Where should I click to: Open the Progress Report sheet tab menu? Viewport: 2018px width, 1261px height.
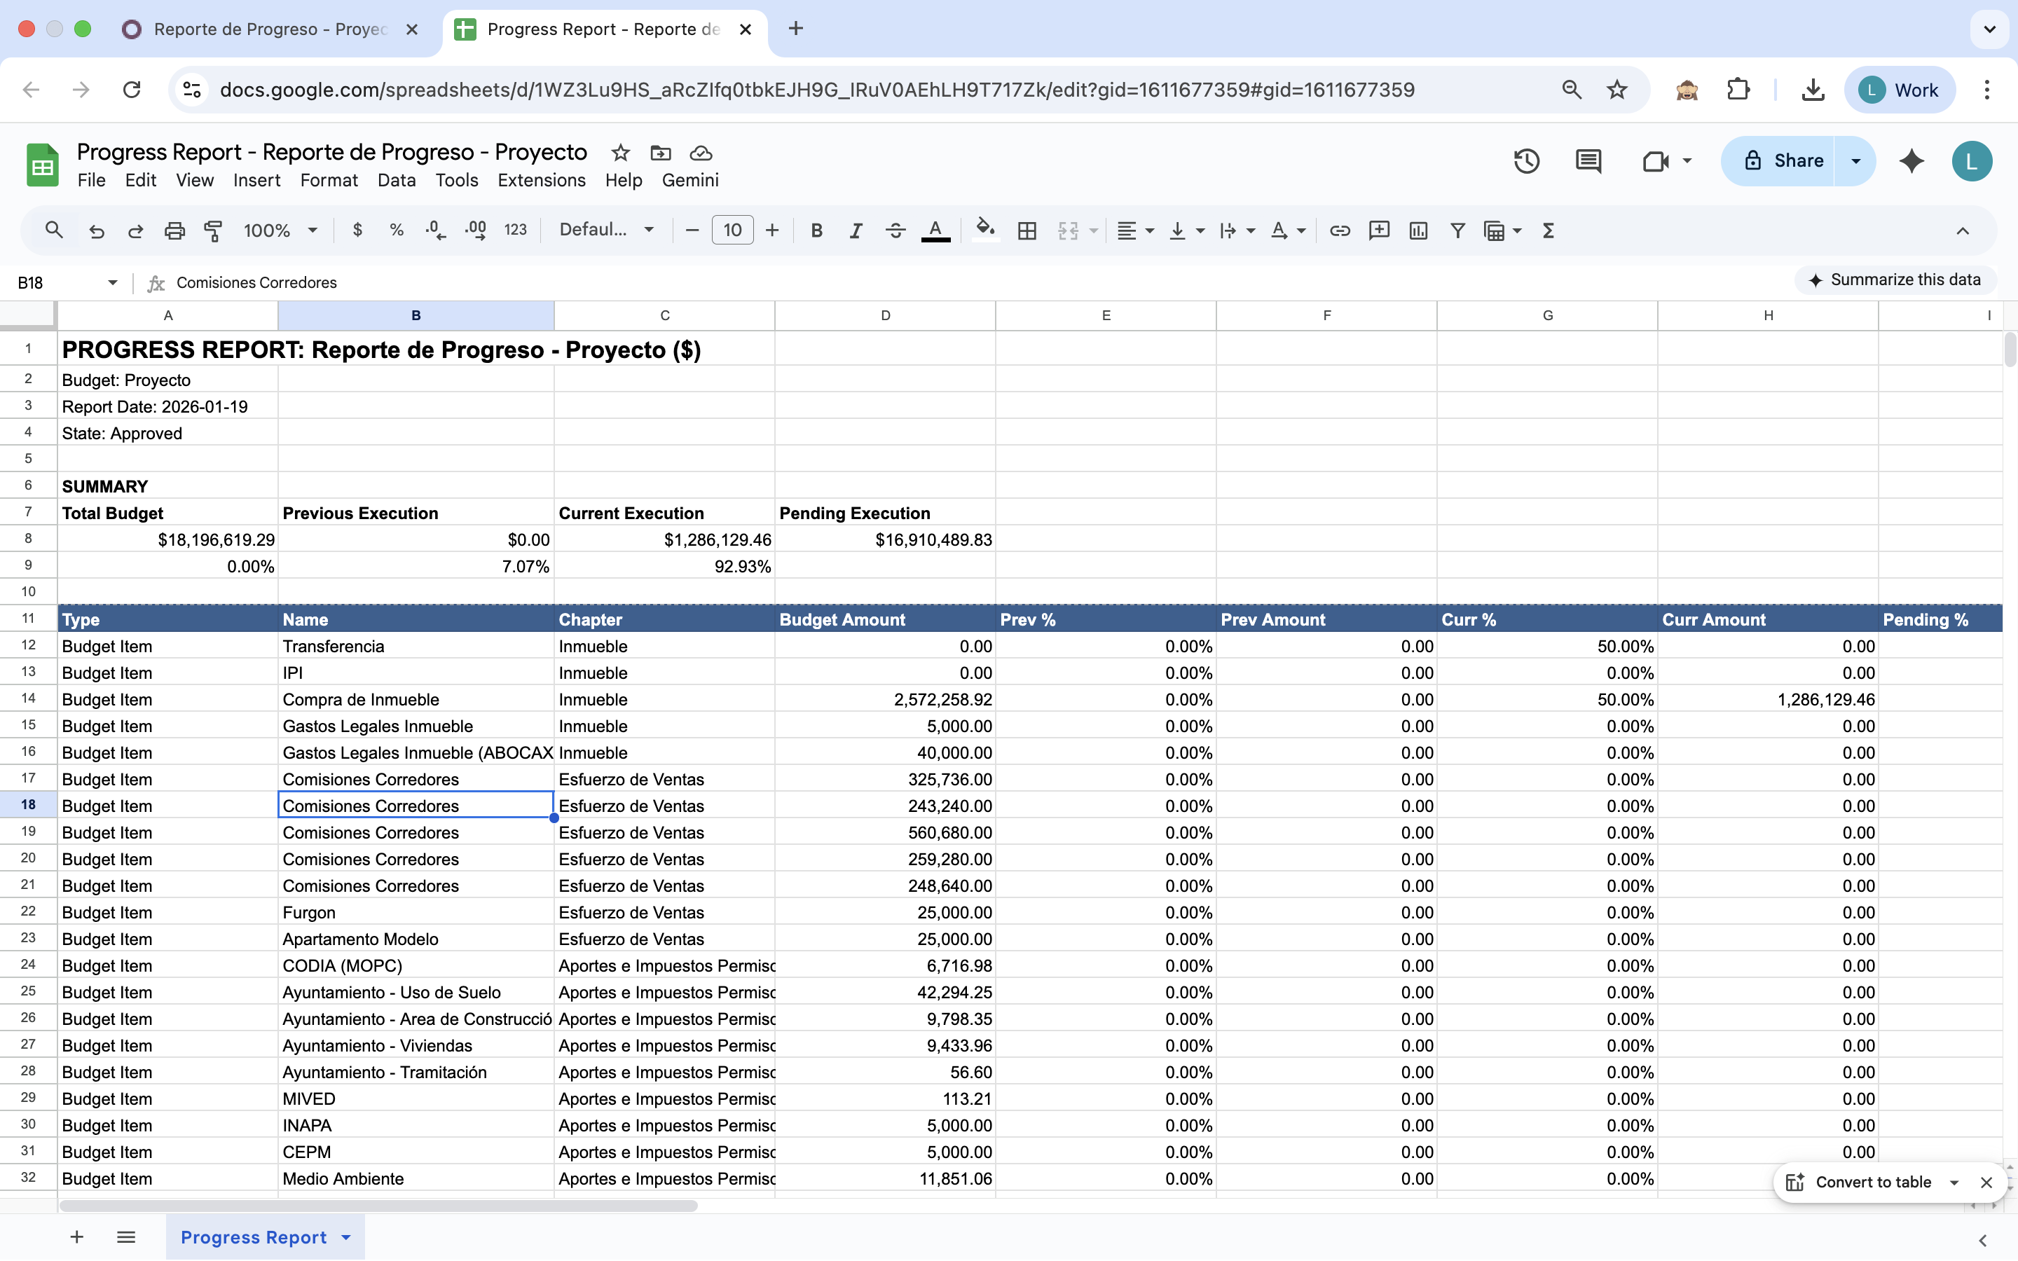pyautogui.click(x=345, y=1238)
